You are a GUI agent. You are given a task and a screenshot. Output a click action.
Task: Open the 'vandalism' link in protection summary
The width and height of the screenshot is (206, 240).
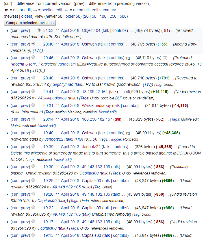[66, 64]
